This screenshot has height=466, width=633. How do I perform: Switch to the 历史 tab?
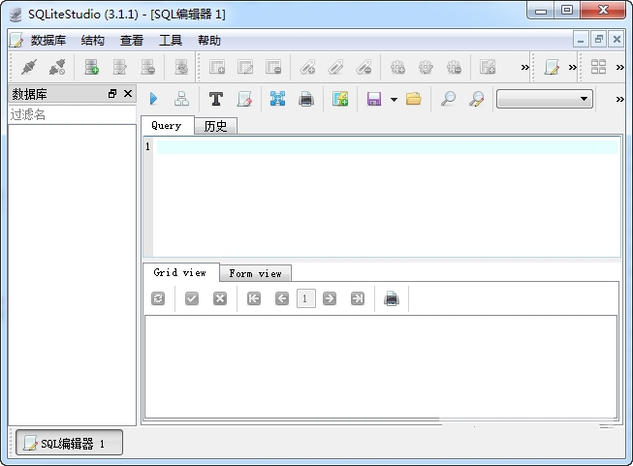point(215,126)
